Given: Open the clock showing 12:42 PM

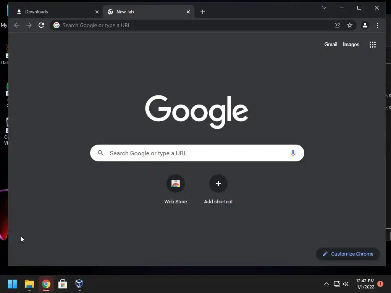Looking at the screenshot, I should (365, 284).
